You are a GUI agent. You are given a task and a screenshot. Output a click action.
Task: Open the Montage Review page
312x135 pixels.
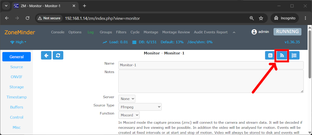(176, 32)
